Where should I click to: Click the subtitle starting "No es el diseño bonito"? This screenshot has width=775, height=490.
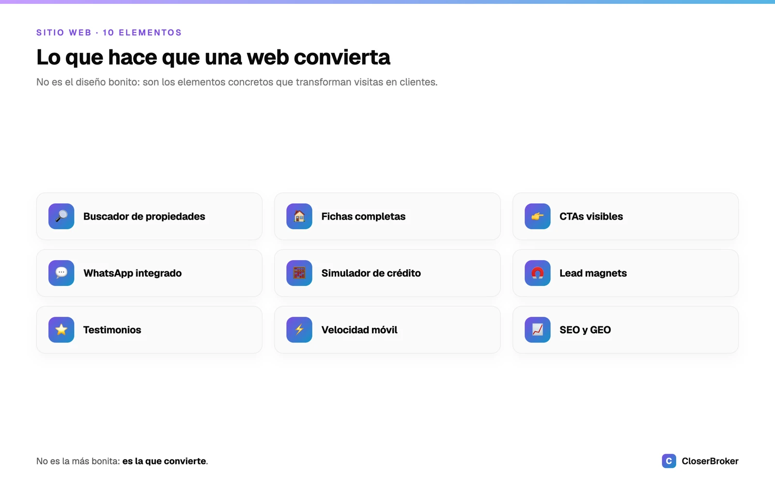pyautogui.click(x=237, y=82)
